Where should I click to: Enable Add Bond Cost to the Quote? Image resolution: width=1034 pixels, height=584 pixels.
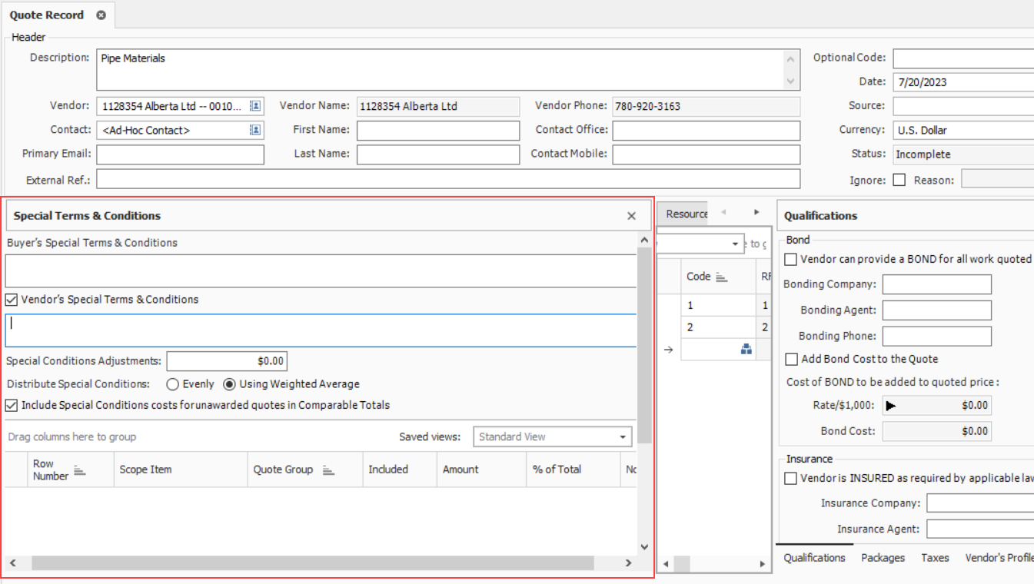pyautogui.click(x=791, y=359)
